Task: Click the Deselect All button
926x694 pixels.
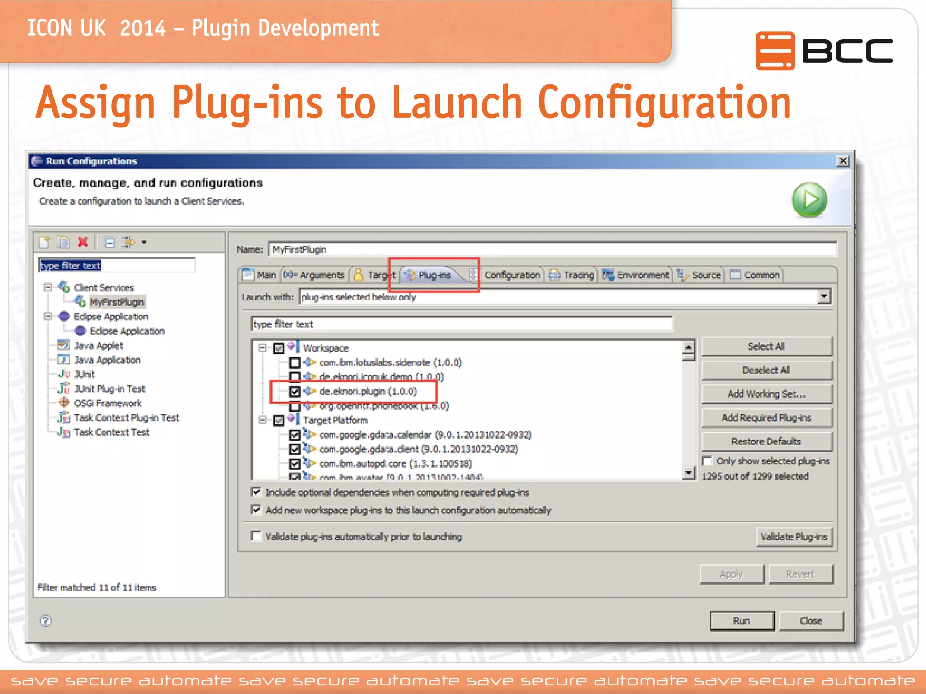Action: click(766, 370)
